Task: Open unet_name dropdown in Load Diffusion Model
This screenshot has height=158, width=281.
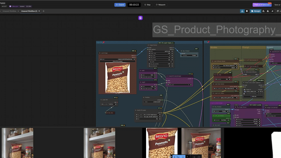Action: coord(225,66)
